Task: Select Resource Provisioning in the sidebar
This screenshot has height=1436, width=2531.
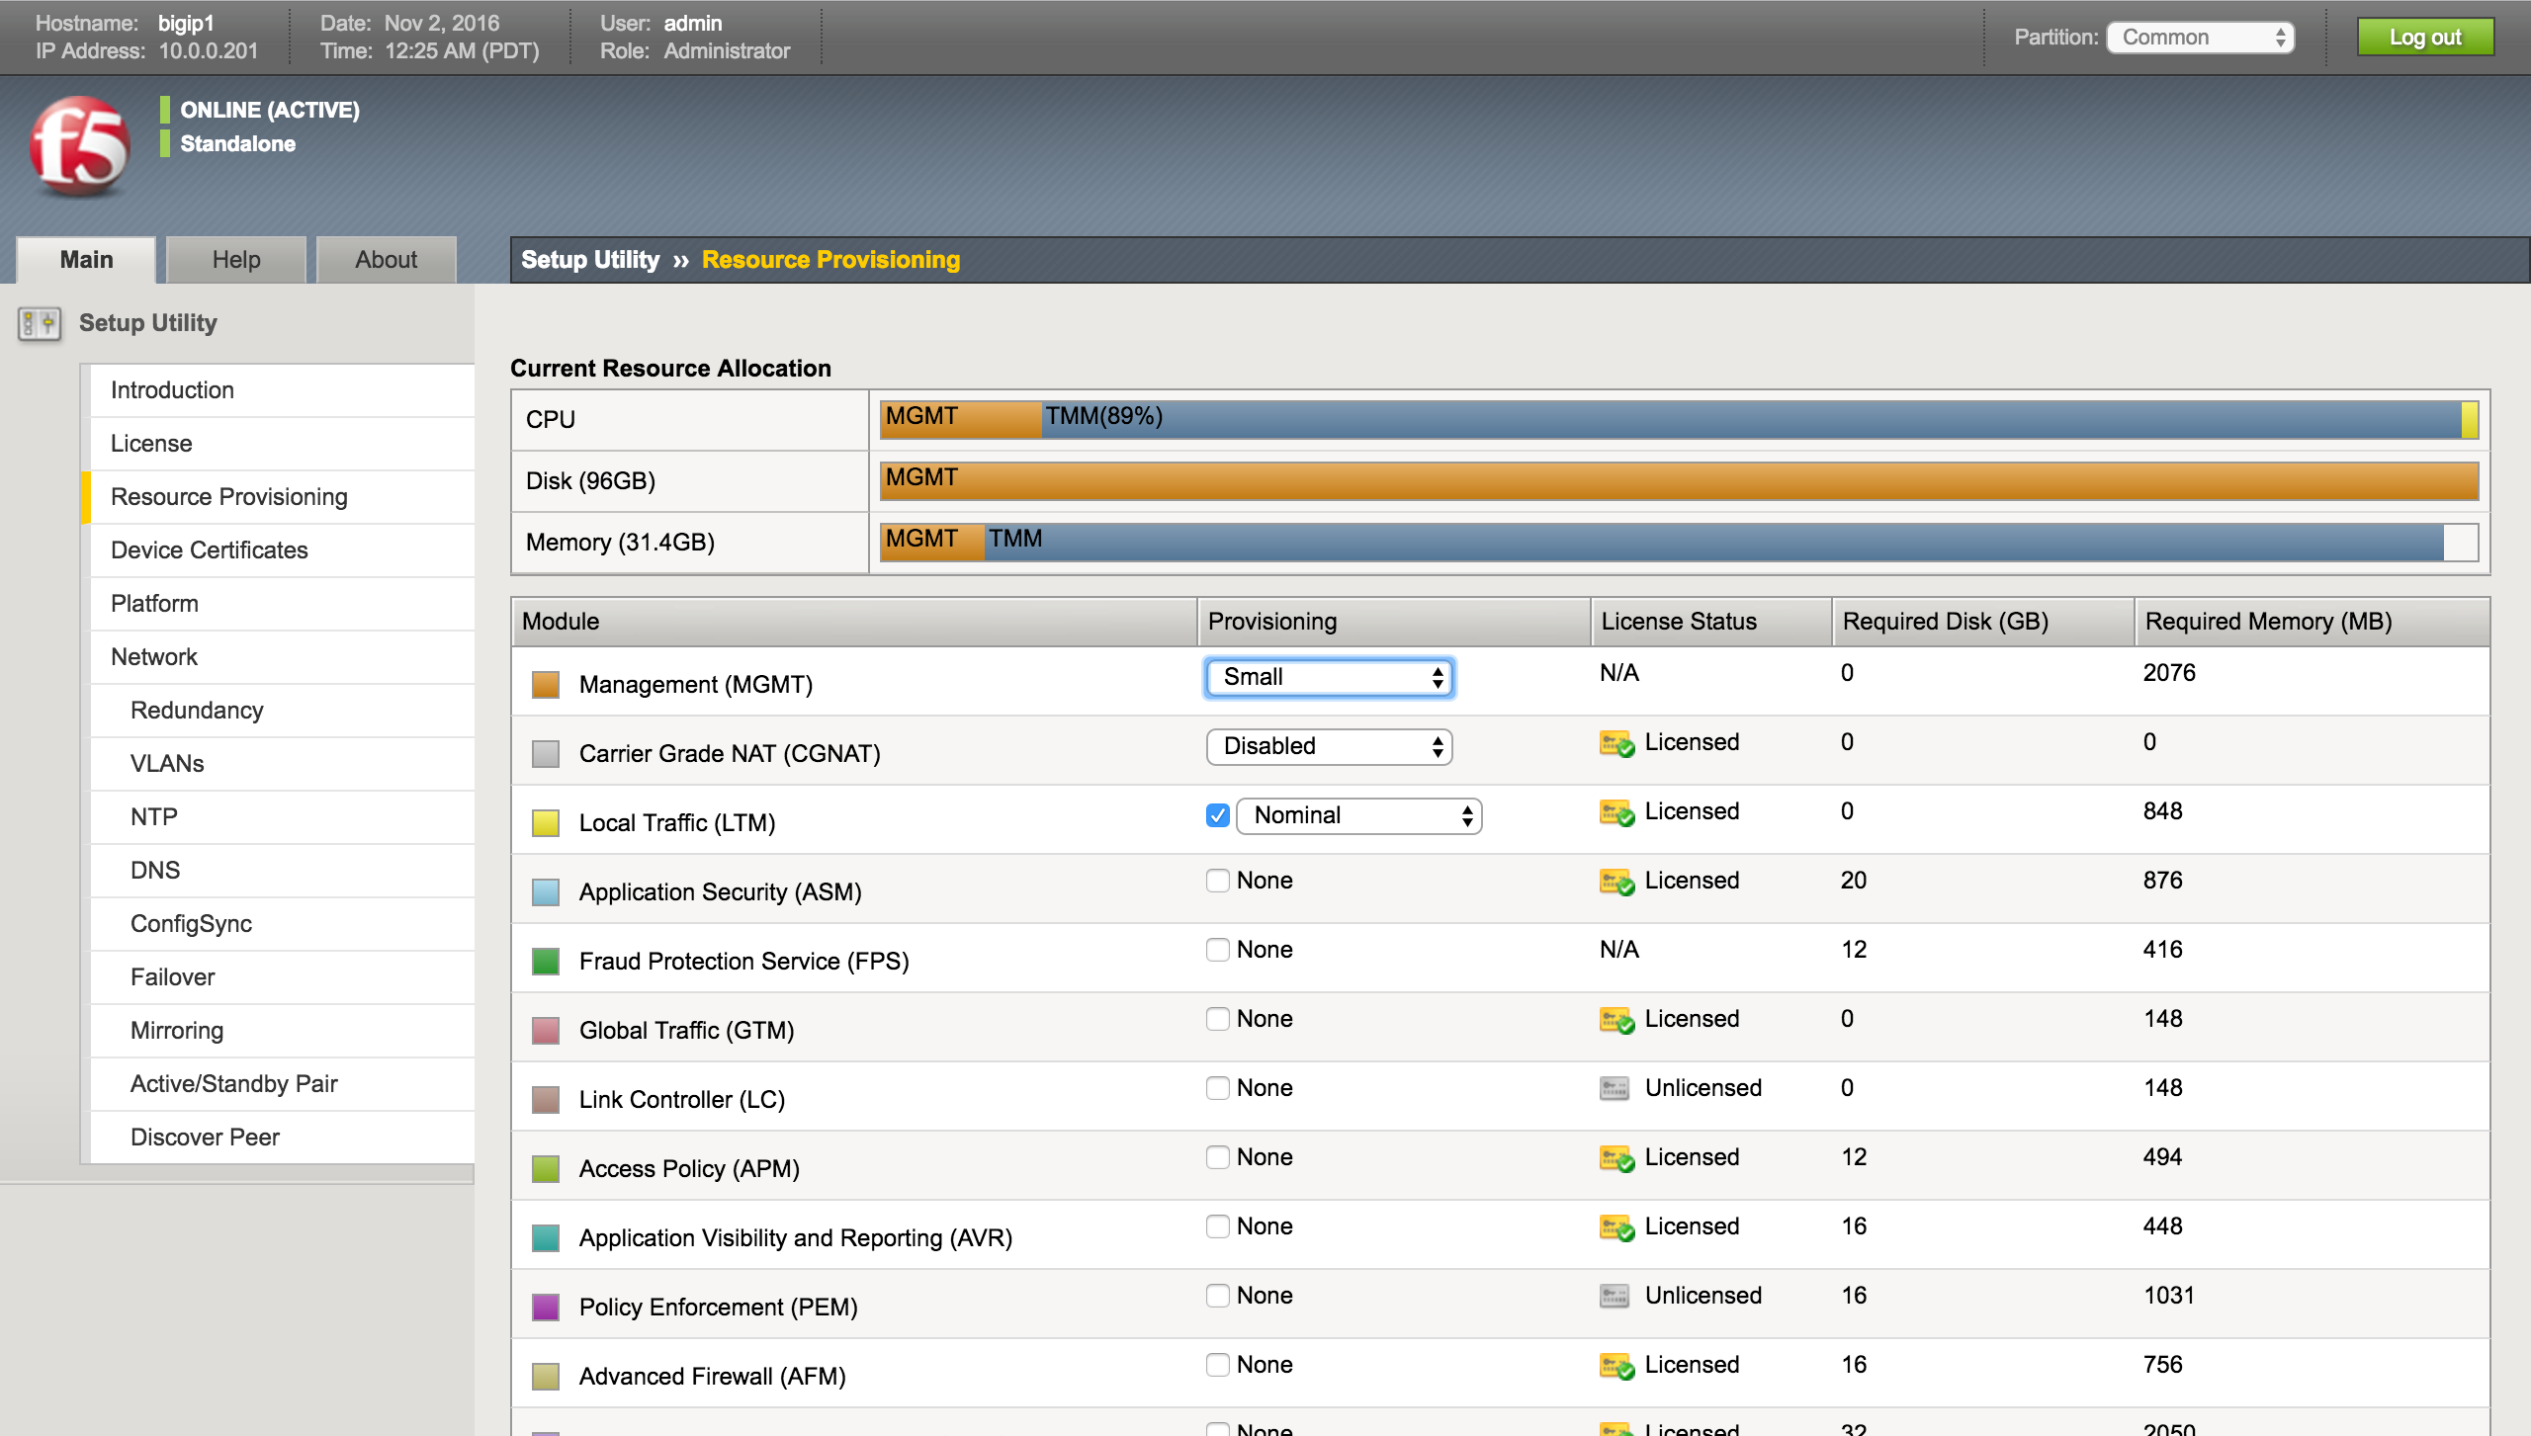Action: click(282, 497)
